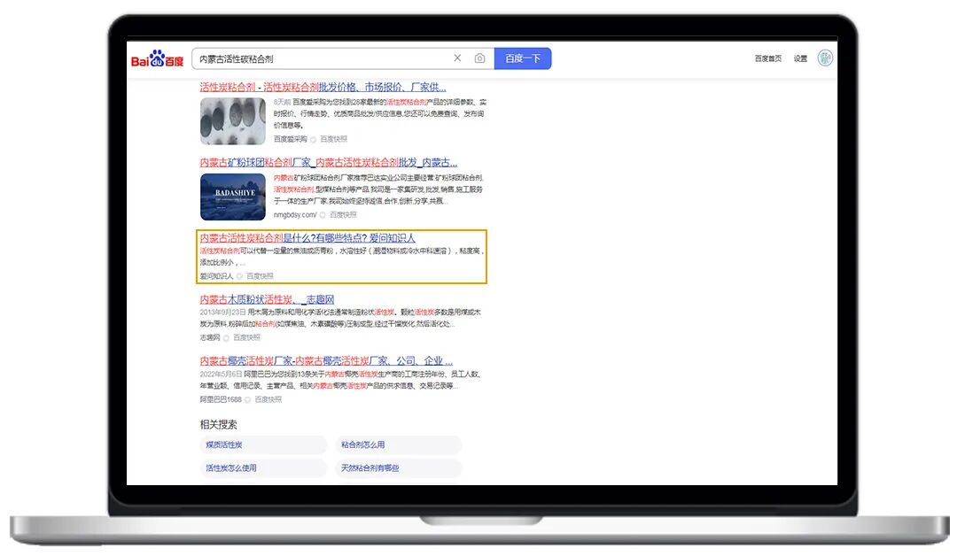This screenshot has width=957, height=556.
Task: Click the user avatar icon
Action: (x=825, y=58)
